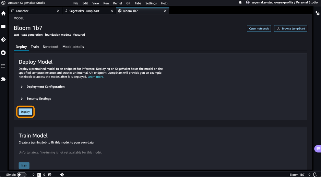Select the Train section tab
The height and width of the screenshot is (177, 321).
click(35, 47)
